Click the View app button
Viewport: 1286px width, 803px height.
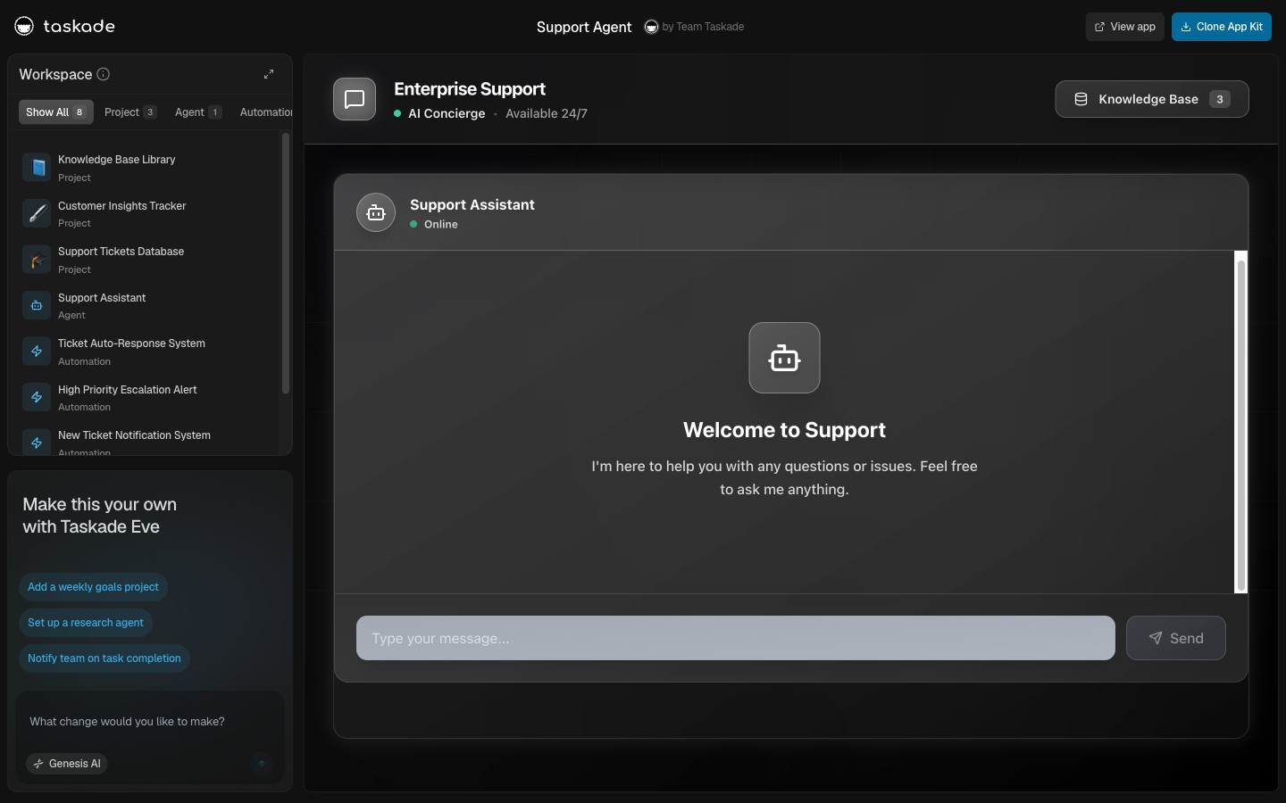tap(1125, 27)
